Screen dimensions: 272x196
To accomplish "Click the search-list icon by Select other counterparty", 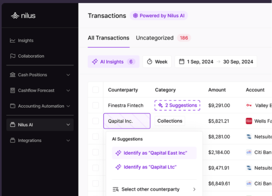I will [116, 189].
